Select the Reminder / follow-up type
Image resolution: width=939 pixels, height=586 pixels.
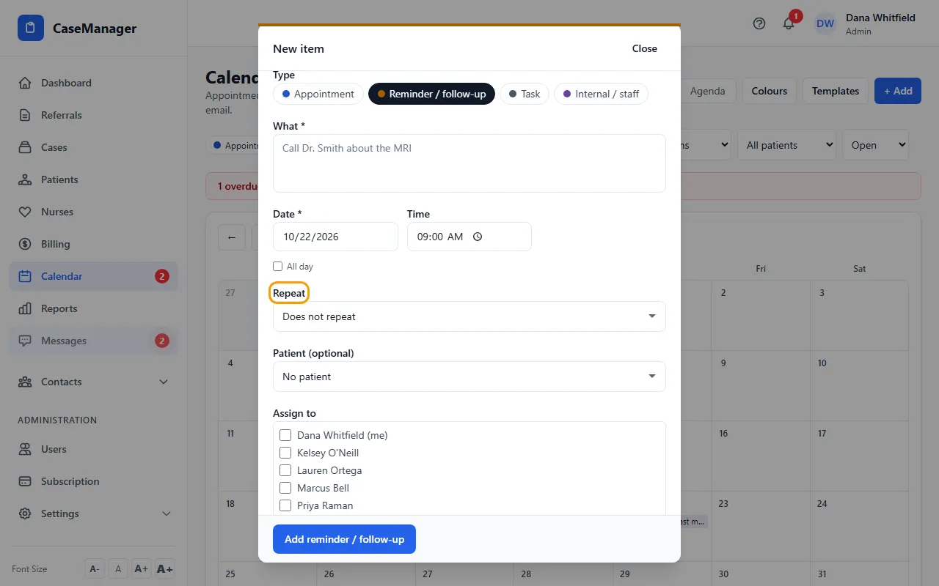[x=432, y=94]
